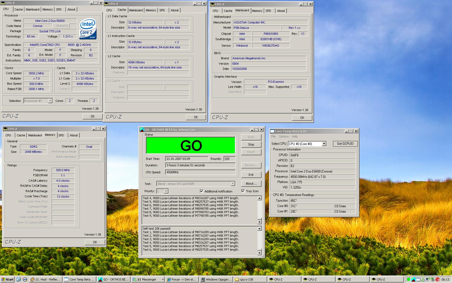Switch to About tab in CPU-Z Cache window

pyautogui.click(x=174, y=10)
